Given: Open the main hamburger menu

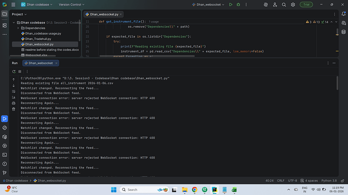Looking at the screenshot, I should (13, 5).
